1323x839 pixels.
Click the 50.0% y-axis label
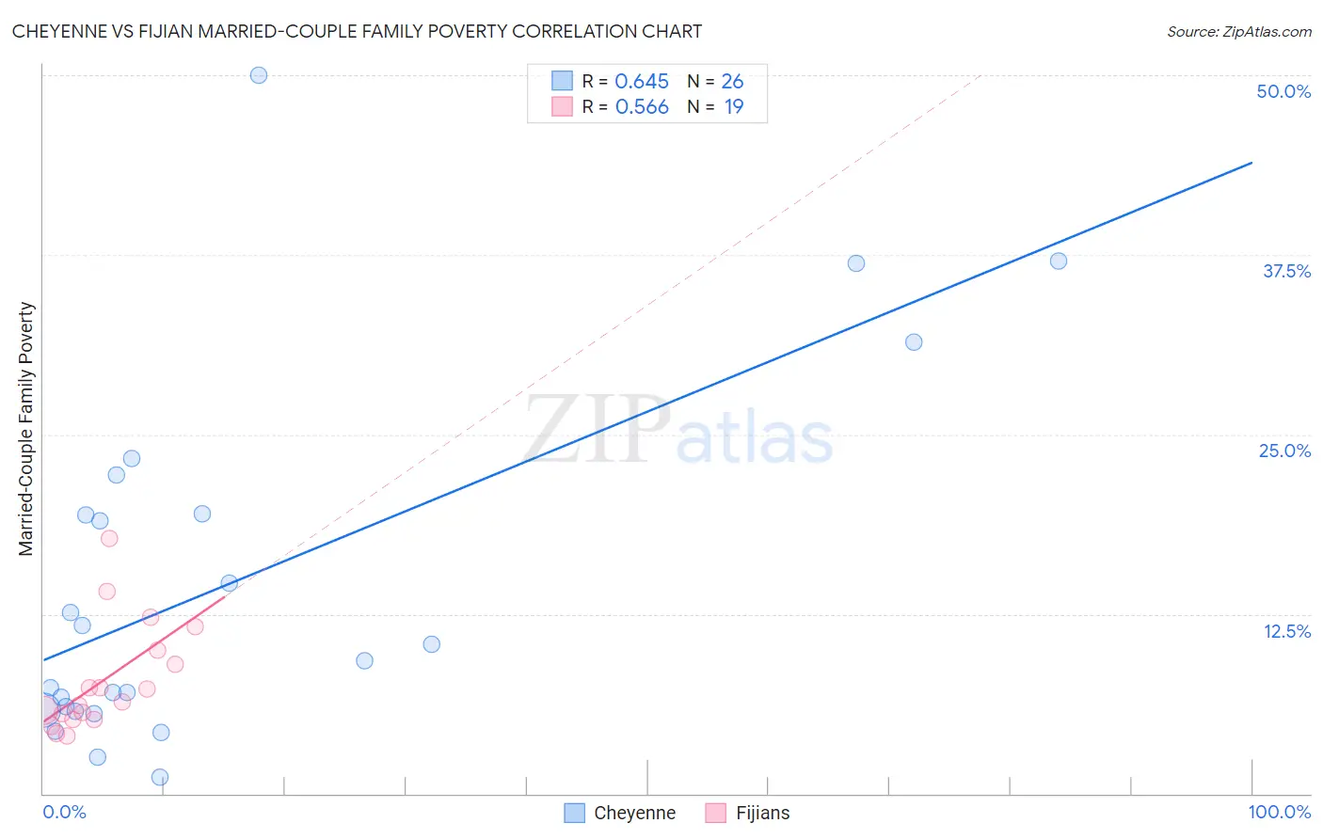pyautogui.click(x=1283, y=91)
